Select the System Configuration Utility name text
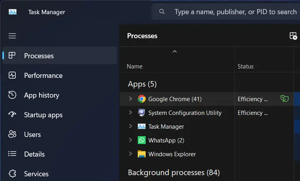 tap(185, 113)
